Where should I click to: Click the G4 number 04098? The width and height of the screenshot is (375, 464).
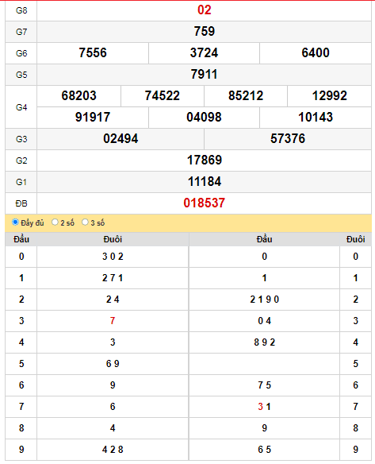(204, 117)
